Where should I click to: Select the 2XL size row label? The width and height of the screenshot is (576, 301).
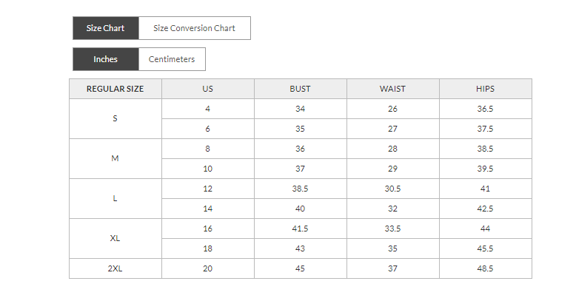[x=115, y=268]
